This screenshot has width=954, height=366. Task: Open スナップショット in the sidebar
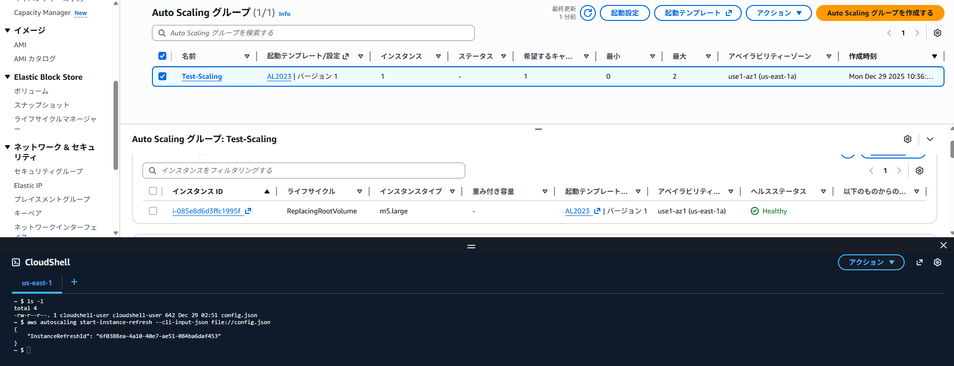pos(42,105)
